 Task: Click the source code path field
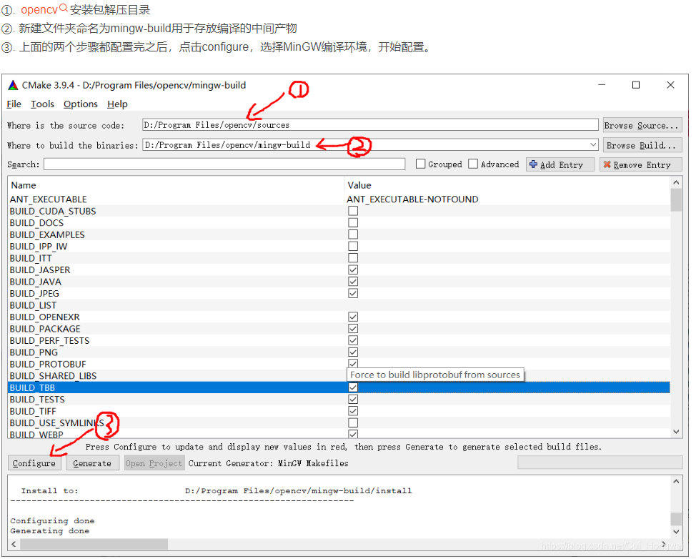pos(370,125)
